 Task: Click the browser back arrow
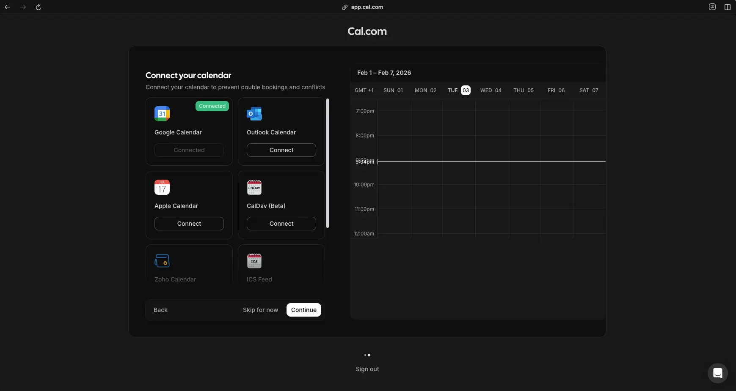pos(8,7)
